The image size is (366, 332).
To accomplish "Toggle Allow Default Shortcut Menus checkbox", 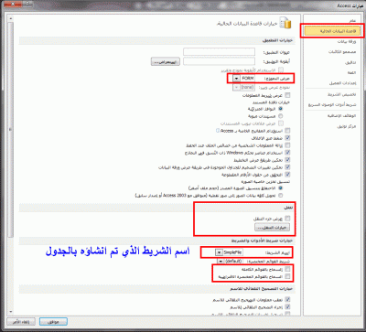I will 287,276.
